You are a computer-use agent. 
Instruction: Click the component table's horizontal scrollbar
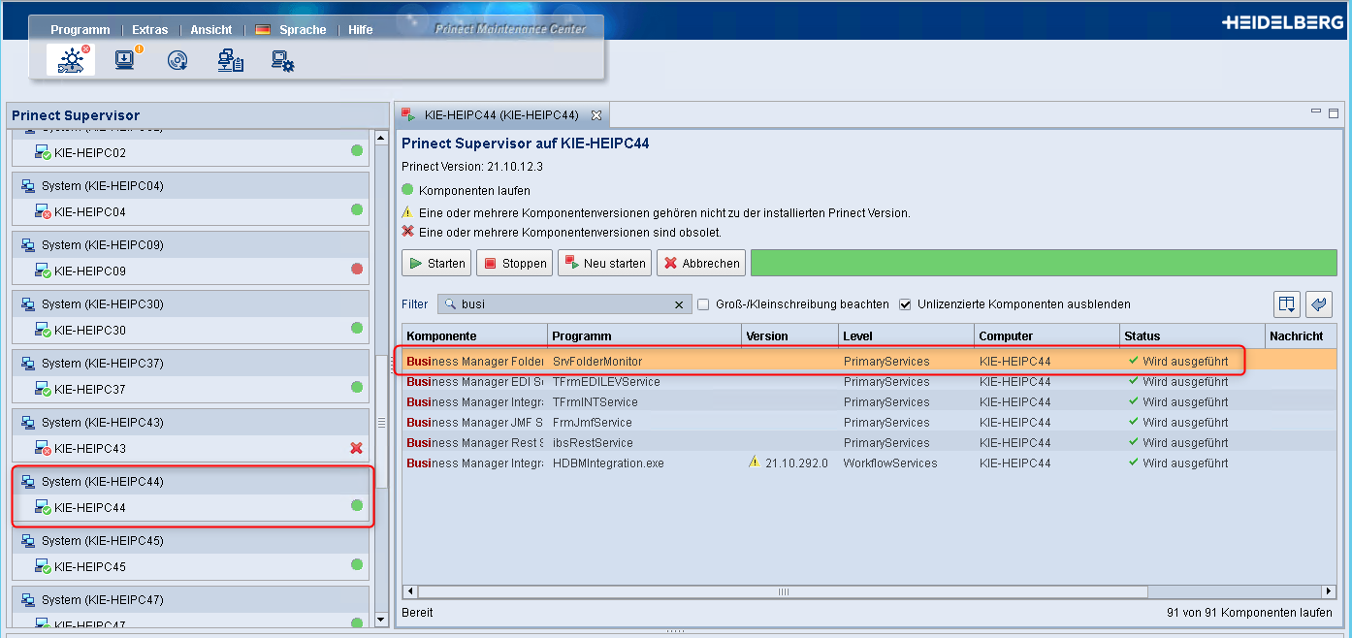pos(783,591)
